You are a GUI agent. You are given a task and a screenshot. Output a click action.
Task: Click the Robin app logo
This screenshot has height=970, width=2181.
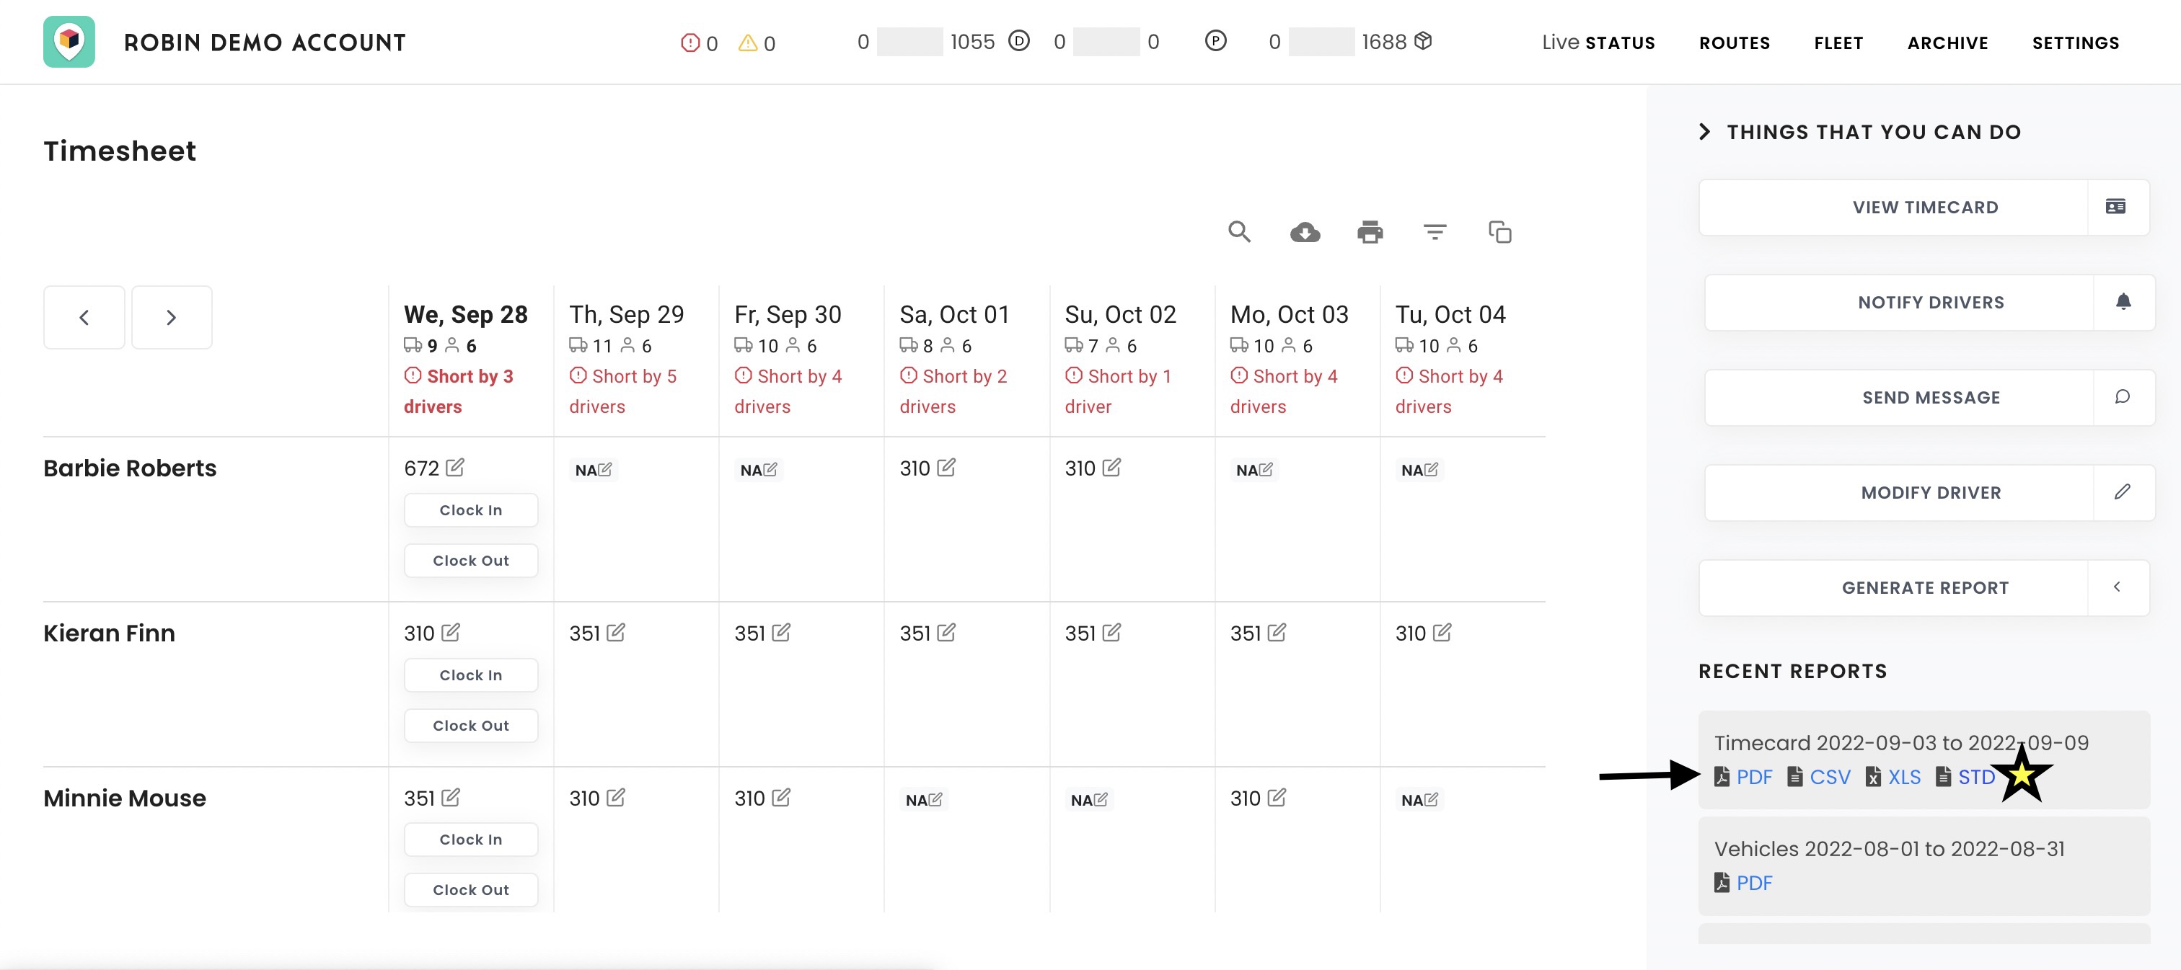point(69,42)
